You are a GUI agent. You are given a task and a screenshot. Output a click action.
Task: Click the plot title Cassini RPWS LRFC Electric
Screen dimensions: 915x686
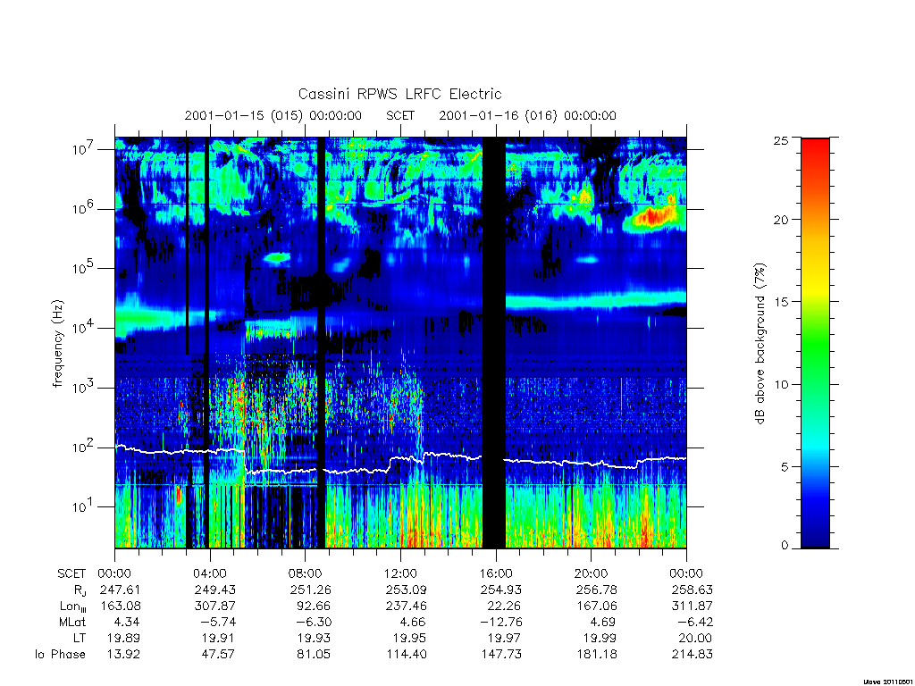pos(399,94)
